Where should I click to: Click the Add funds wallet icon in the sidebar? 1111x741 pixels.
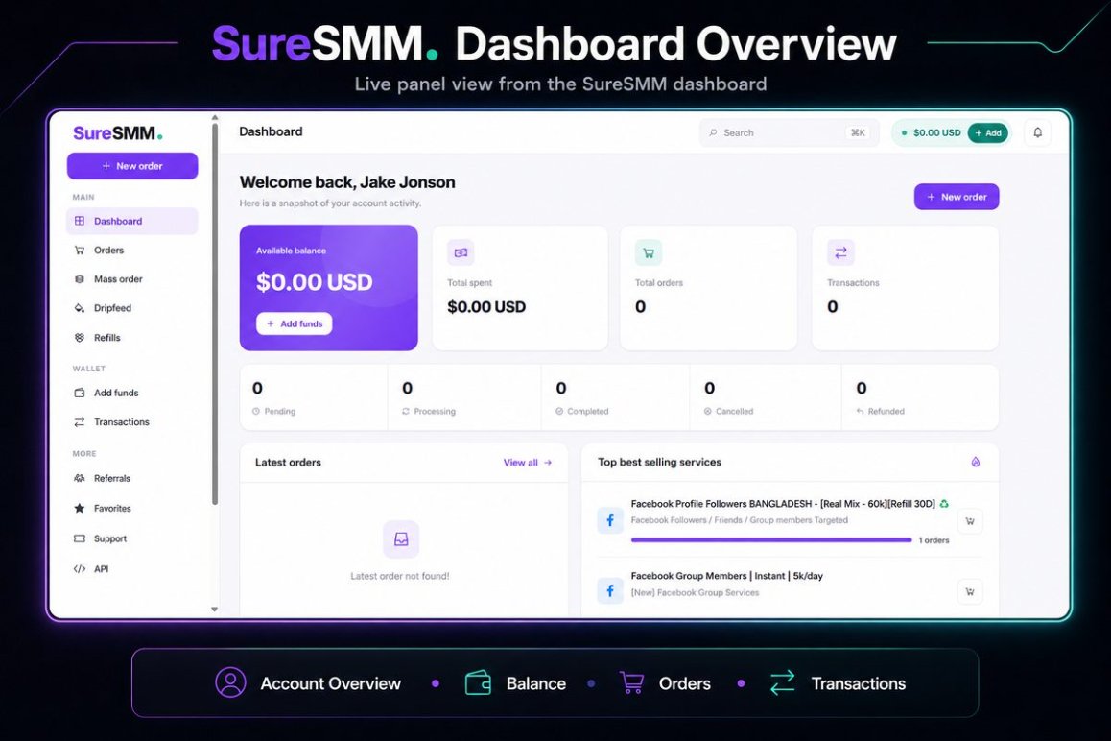click(x=80, y=393)
